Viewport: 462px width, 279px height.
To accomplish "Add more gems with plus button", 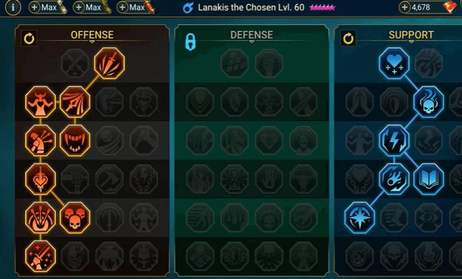I will (x=405, y=7).
